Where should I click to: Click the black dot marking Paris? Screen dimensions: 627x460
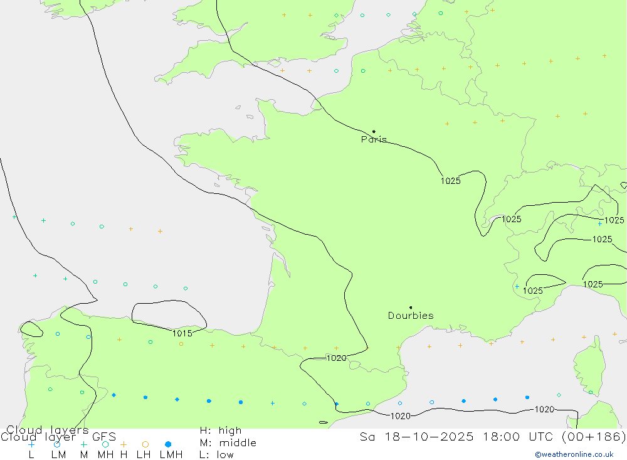(374, 131)
